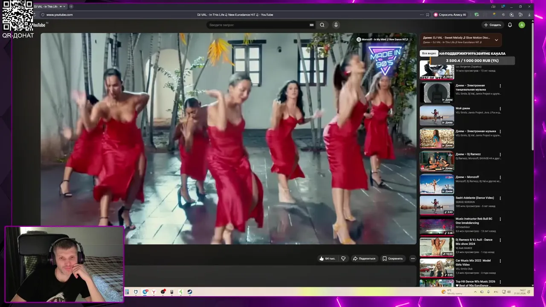Open Yandex Browser from the taskbar
This screenshot has height=307, width=546.
click(154, 292)
